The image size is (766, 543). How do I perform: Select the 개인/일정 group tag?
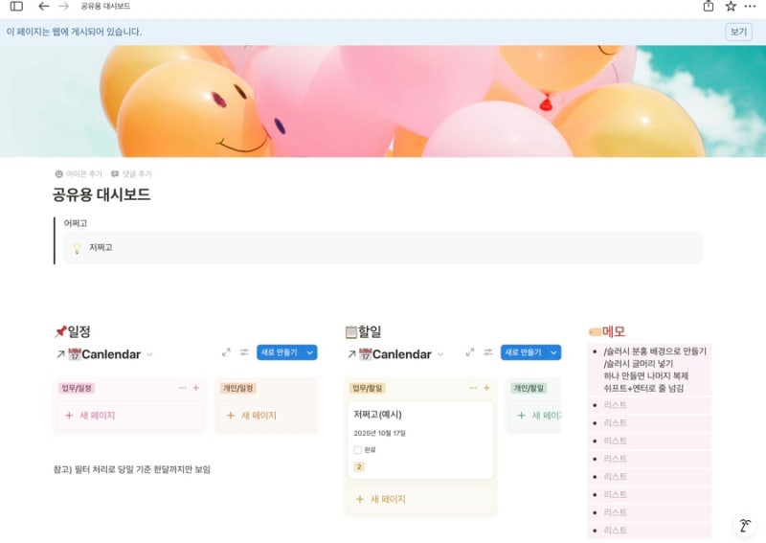[238, 388]
